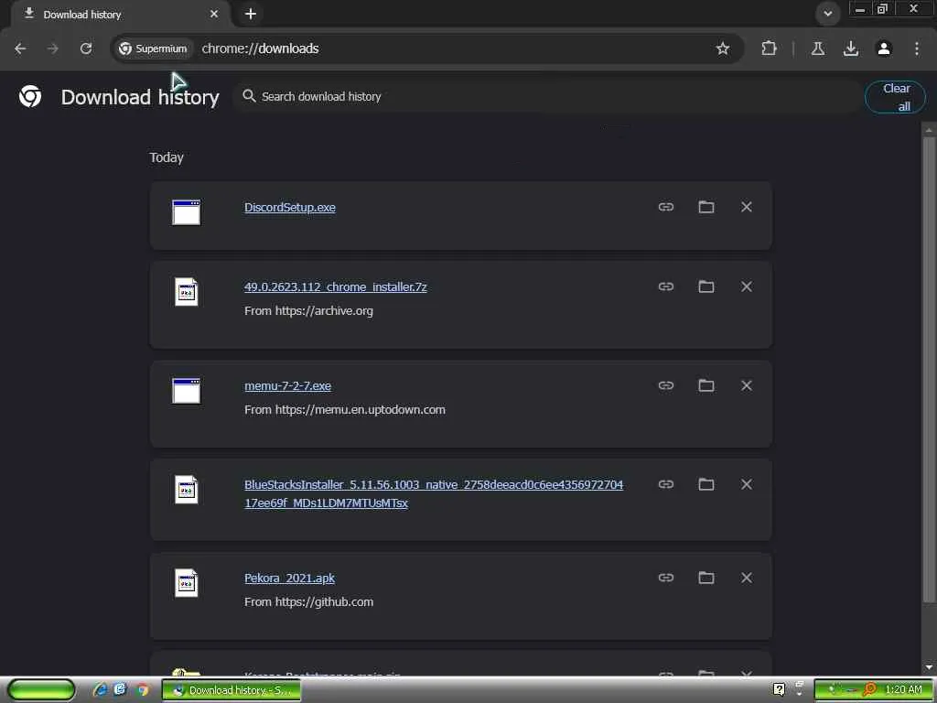Show chrome_installer.7z in folder

(706, 287)
